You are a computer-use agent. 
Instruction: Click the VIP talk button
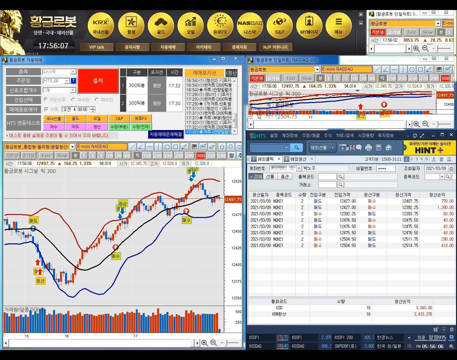[97, 47]
